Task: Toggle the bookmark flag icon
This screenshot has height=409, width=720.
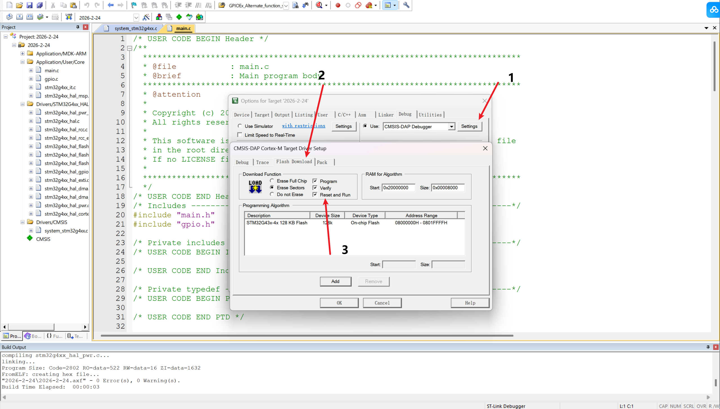Action: 134,5
